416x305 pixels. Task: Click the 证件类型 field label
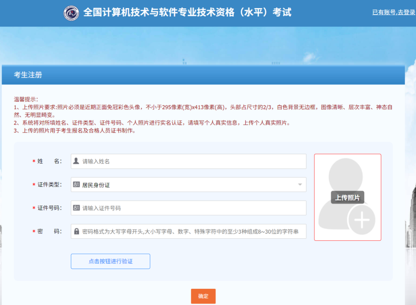click(x=49, y=185)
